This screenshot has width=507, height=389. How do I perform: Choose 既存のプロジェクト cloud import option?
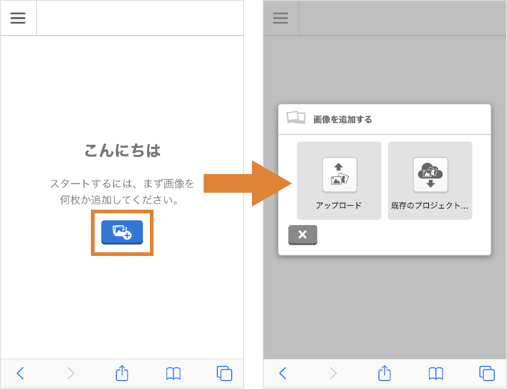pos(430,180)
